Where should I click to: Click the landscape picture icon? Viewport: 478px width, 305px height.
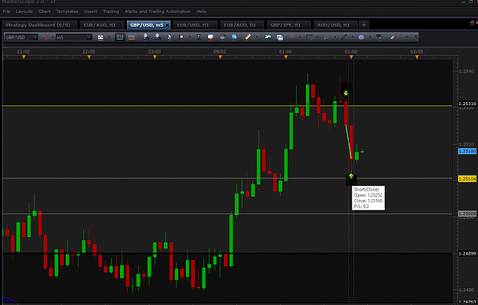[x=268, y=37]
